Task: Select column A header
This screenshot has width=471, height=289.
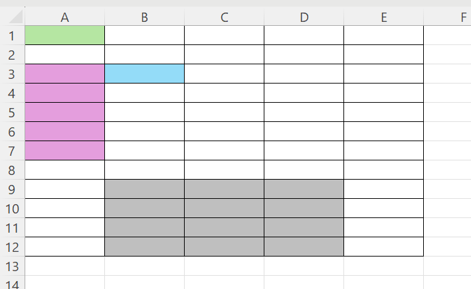Action: tap(64, 18)
